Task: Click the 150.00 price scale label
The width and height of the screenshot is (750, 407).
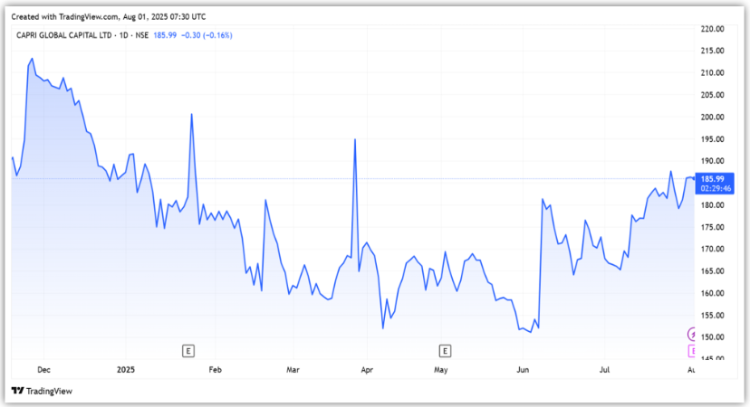Action: click(x=712, y=337)
